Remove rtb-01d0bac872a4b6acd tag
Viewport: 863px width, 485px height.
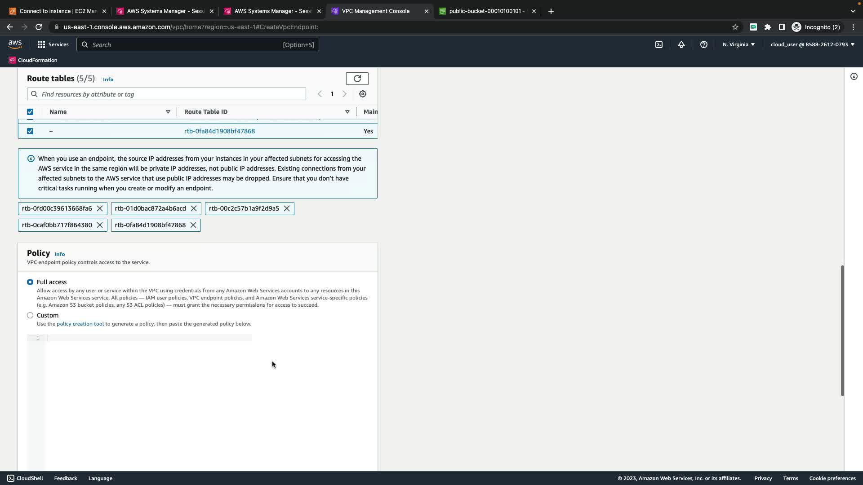coord(194,208)
